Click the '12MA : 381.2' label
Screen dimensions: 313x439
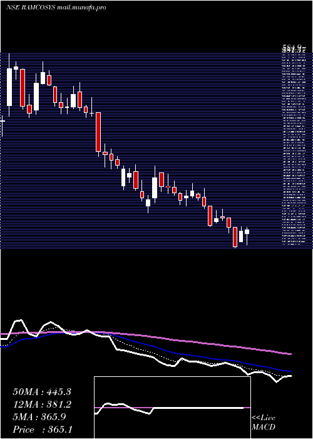tap(42, 405)
